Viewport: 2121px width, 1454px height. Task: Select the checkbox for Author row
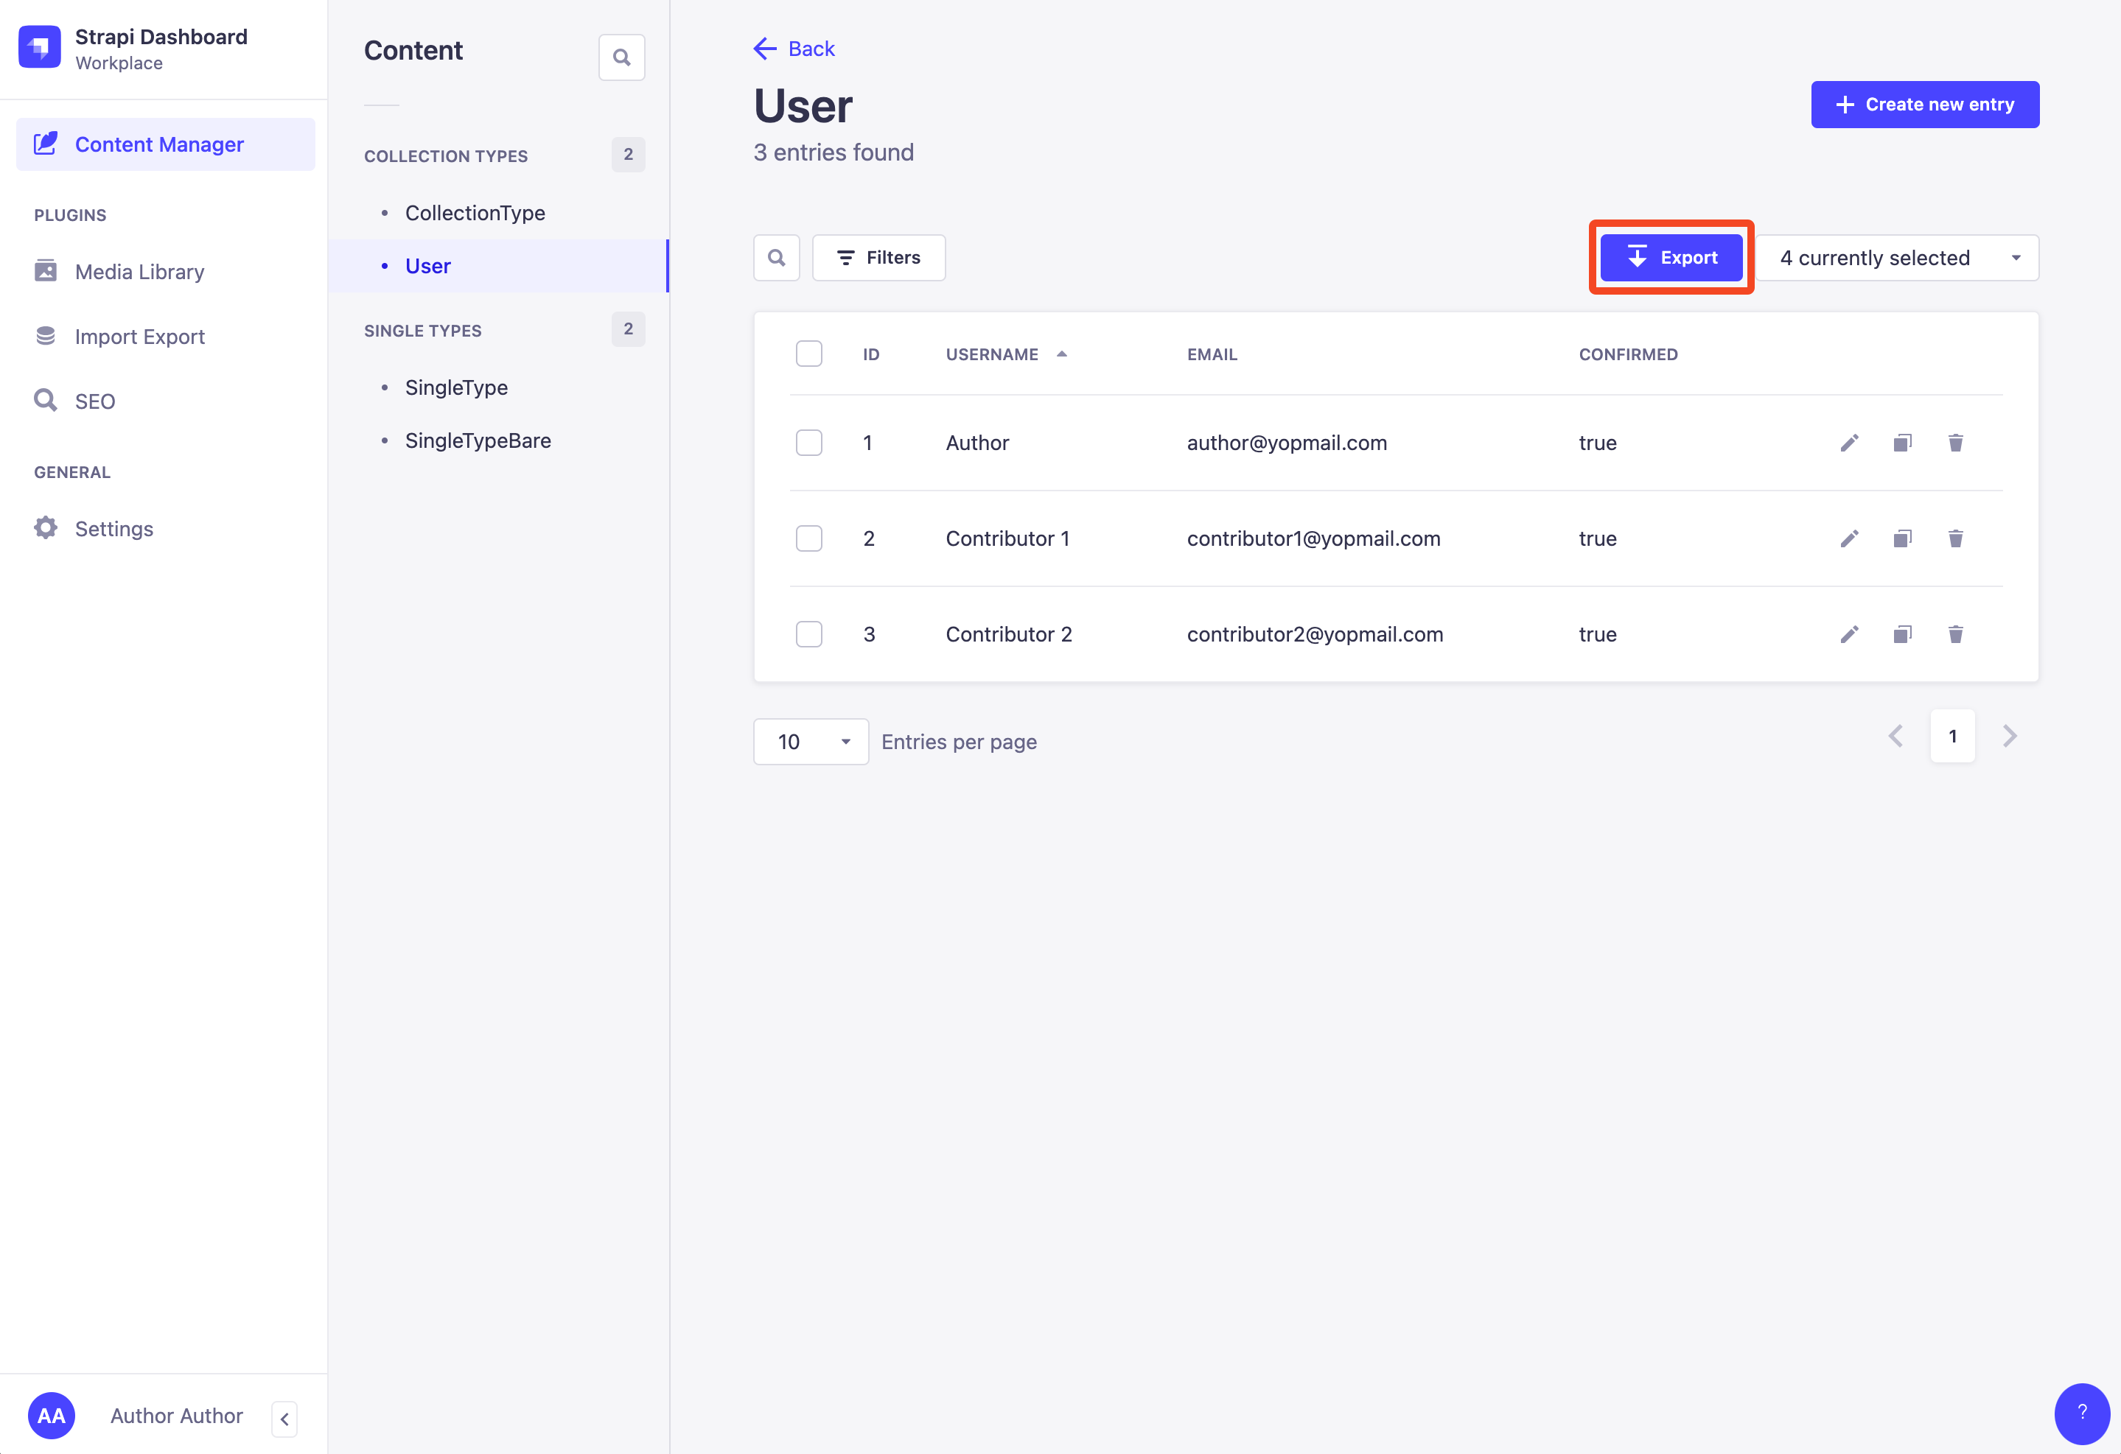pyautogui.click(x=808, y=443)
